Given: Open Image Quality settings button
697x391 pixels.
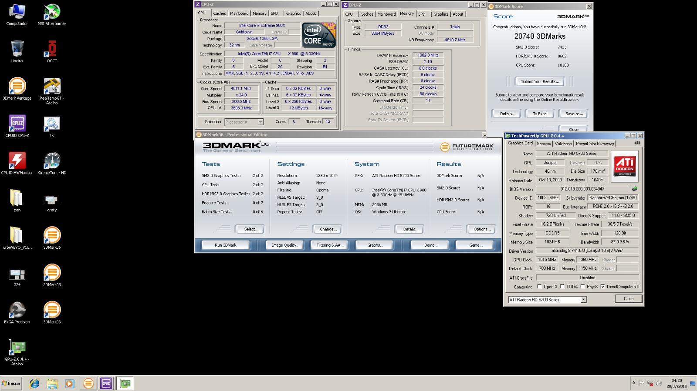Looking at the screenshot, I should click(285, 245).
